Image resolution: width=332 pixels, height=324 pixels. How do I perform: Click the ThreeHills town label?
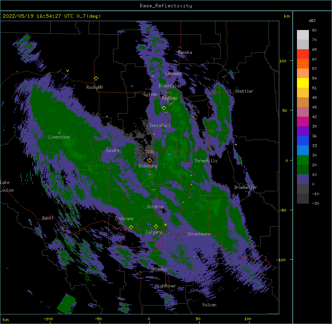206,161
